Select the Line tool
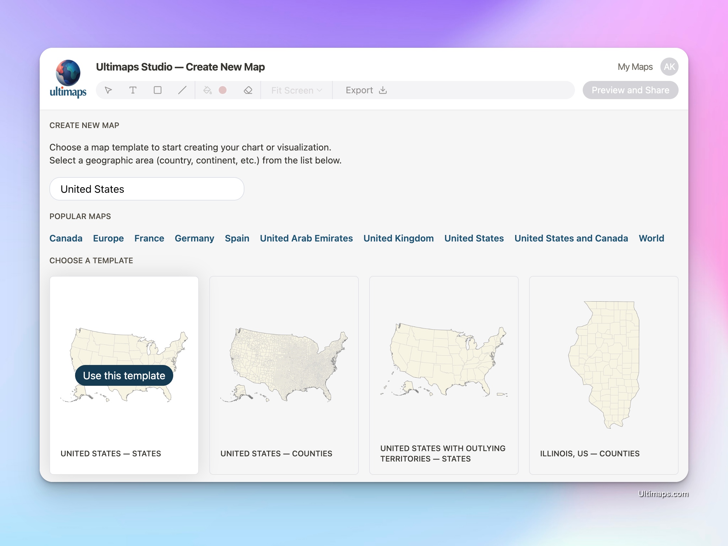The image size is (728, 546). [182, 90]
